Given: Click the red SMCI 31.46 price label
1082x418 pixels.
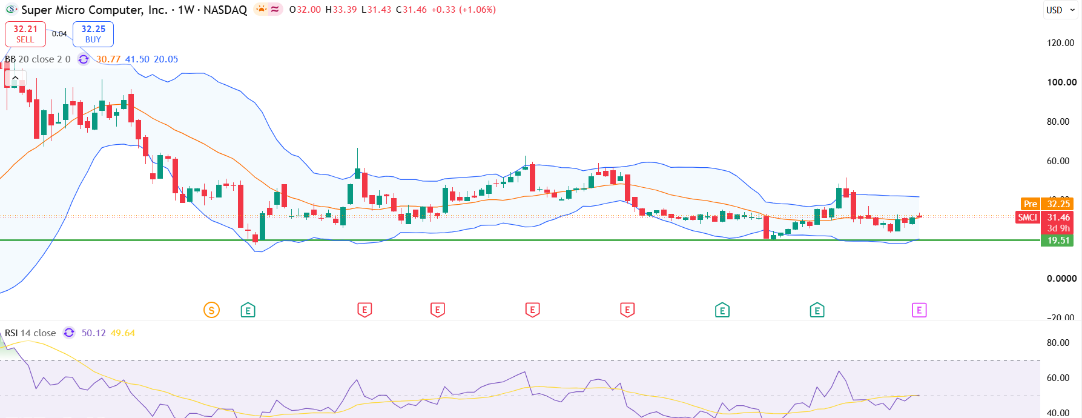Looking at the screenshot, I should click(x=1044, y=217).
